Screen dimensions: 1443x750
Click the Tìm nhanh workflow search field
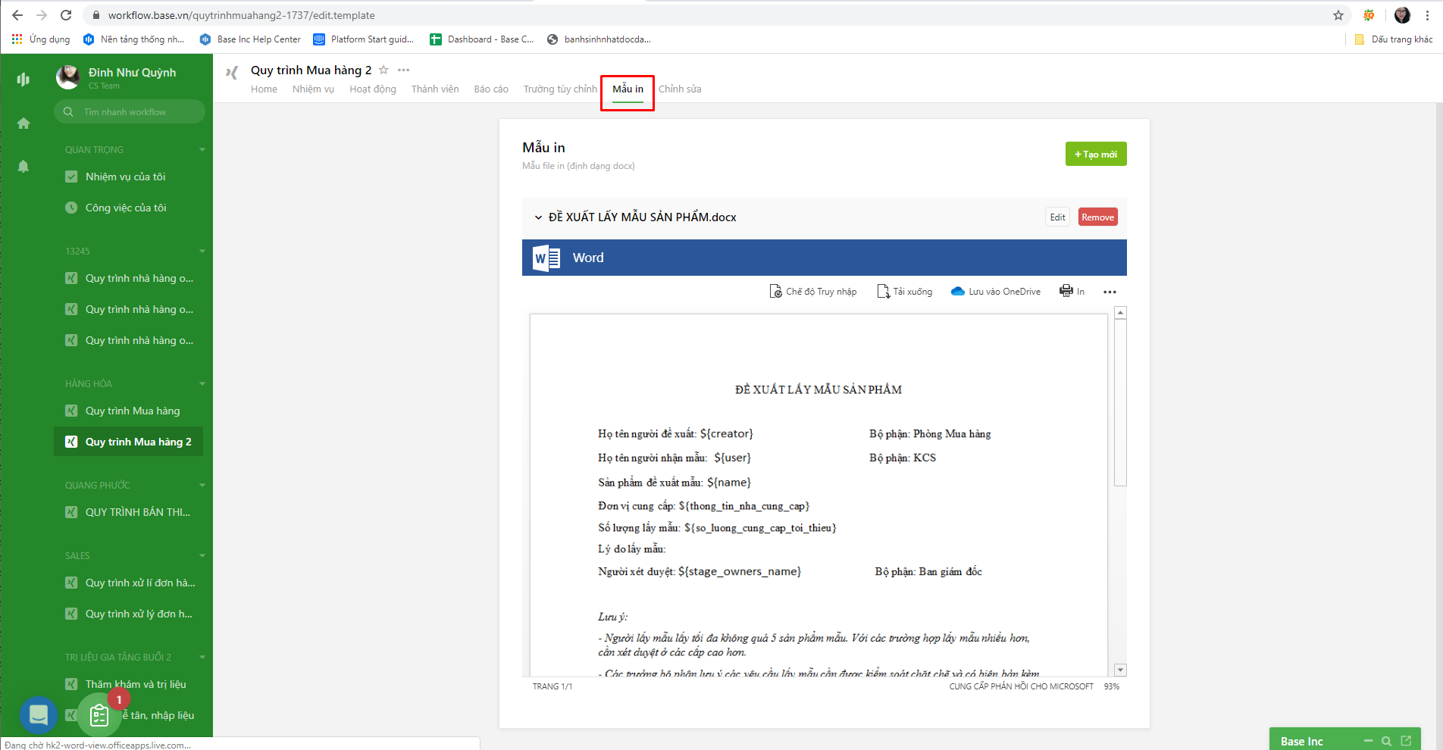click(129, 111)
